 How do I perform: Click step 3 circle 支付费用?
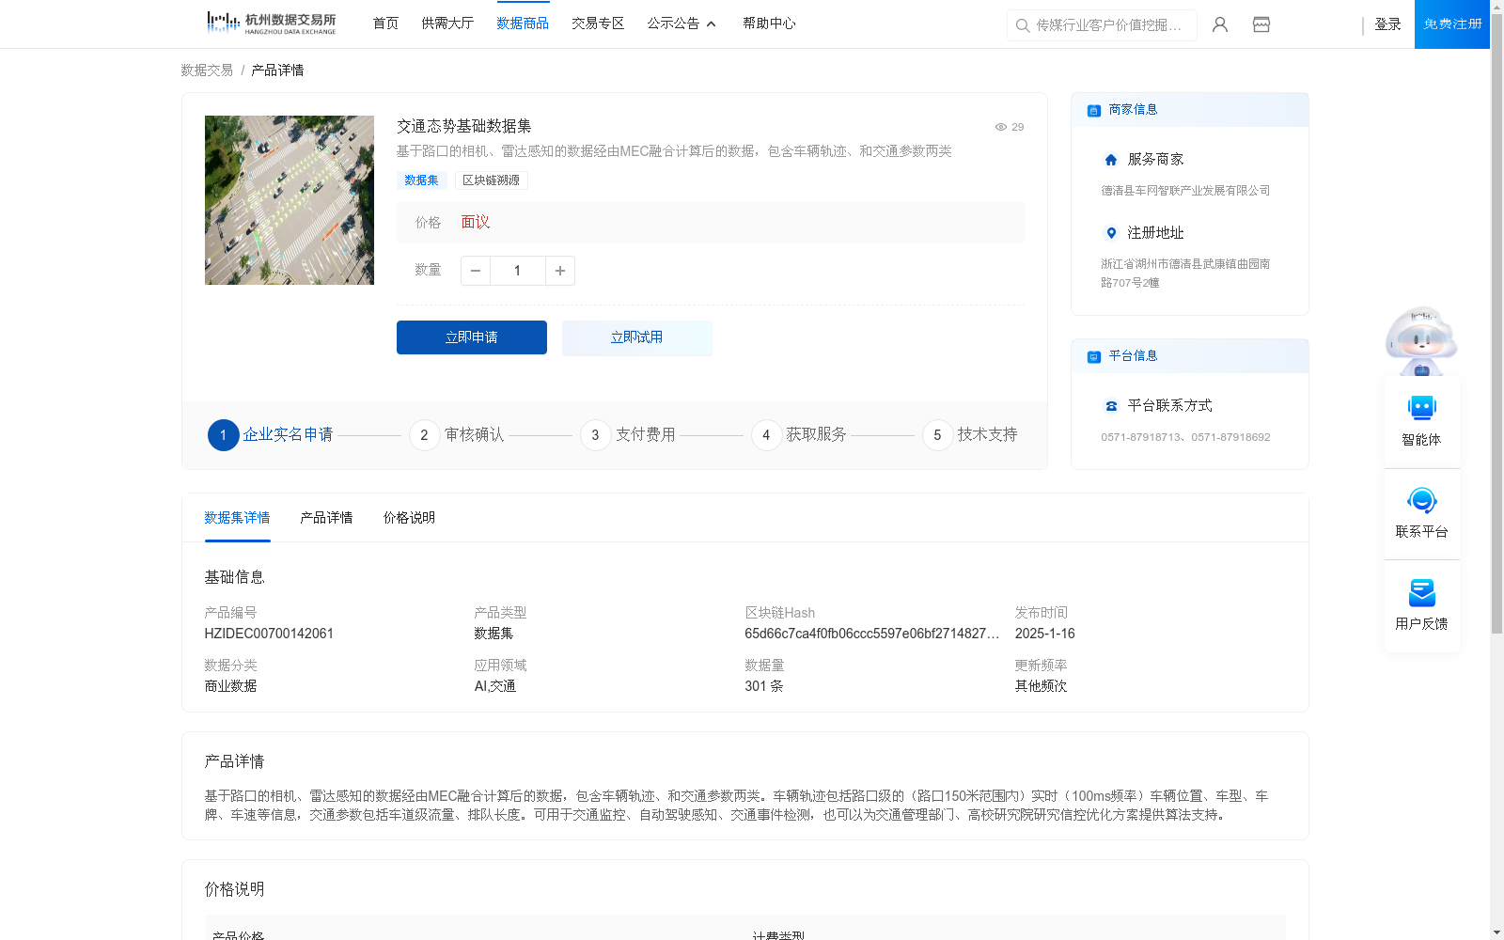pos(595,435)
